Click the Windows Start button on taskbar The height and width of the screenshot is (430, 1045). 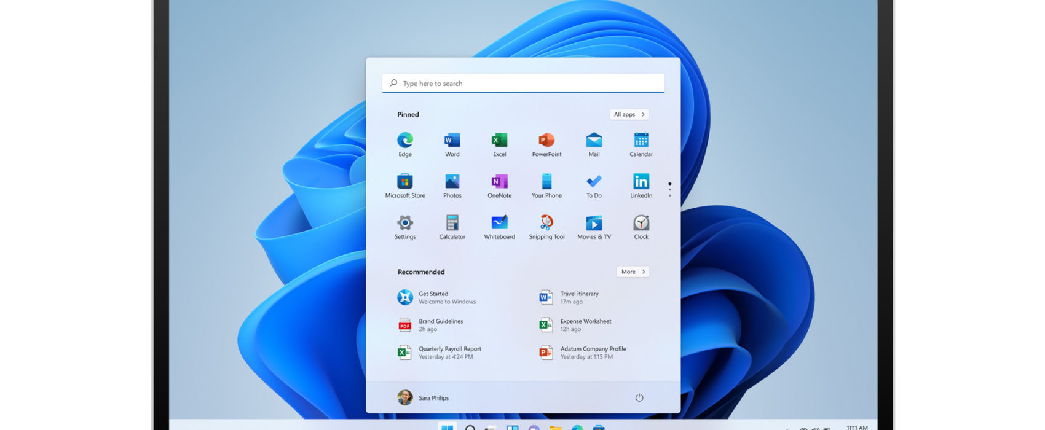coord(448,427)
